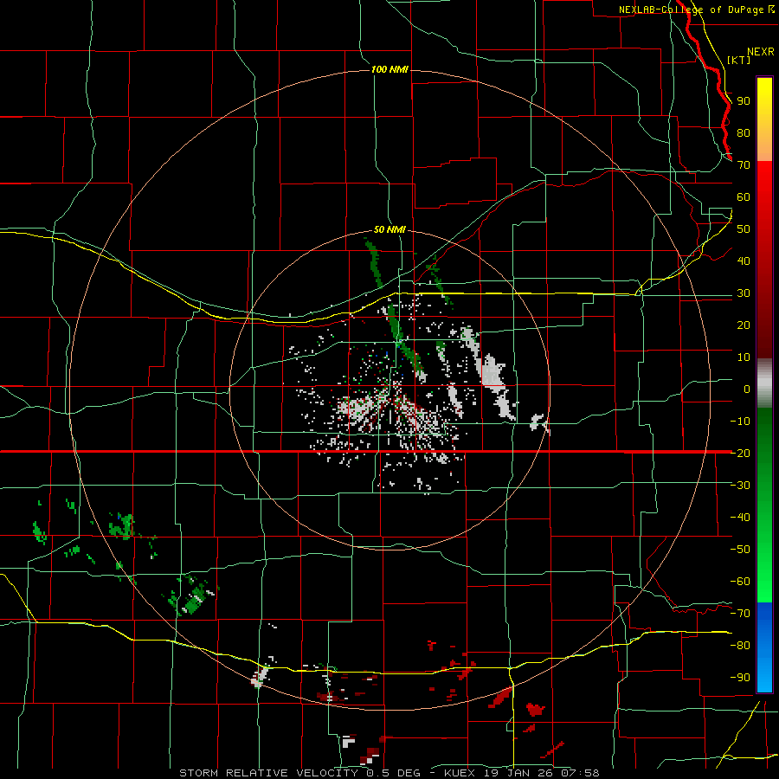The height and width of the screenshot is (779, 779).
Task: Select the -70 scale label
Action: coord(740,613)
